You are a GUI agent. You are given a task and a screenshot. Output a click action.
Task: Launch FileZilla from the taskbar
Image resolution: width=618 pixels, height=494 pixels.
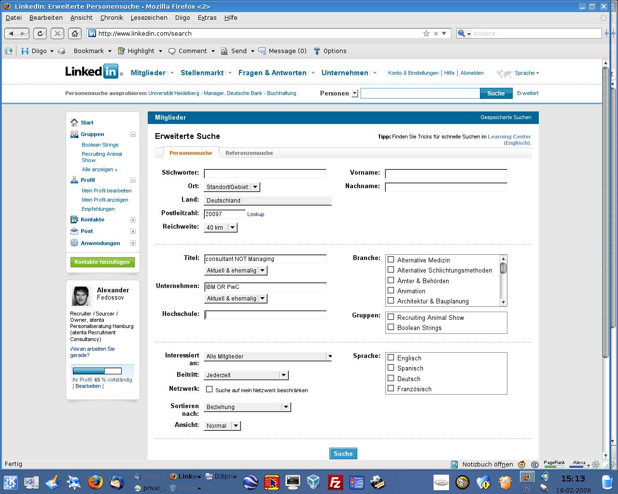(x=335, y=481)
